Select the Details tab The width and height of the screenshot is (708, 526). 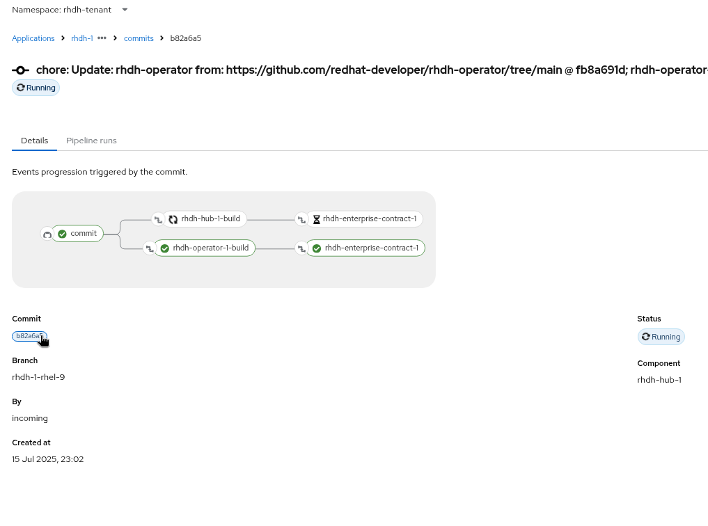(x=34, y=141)
